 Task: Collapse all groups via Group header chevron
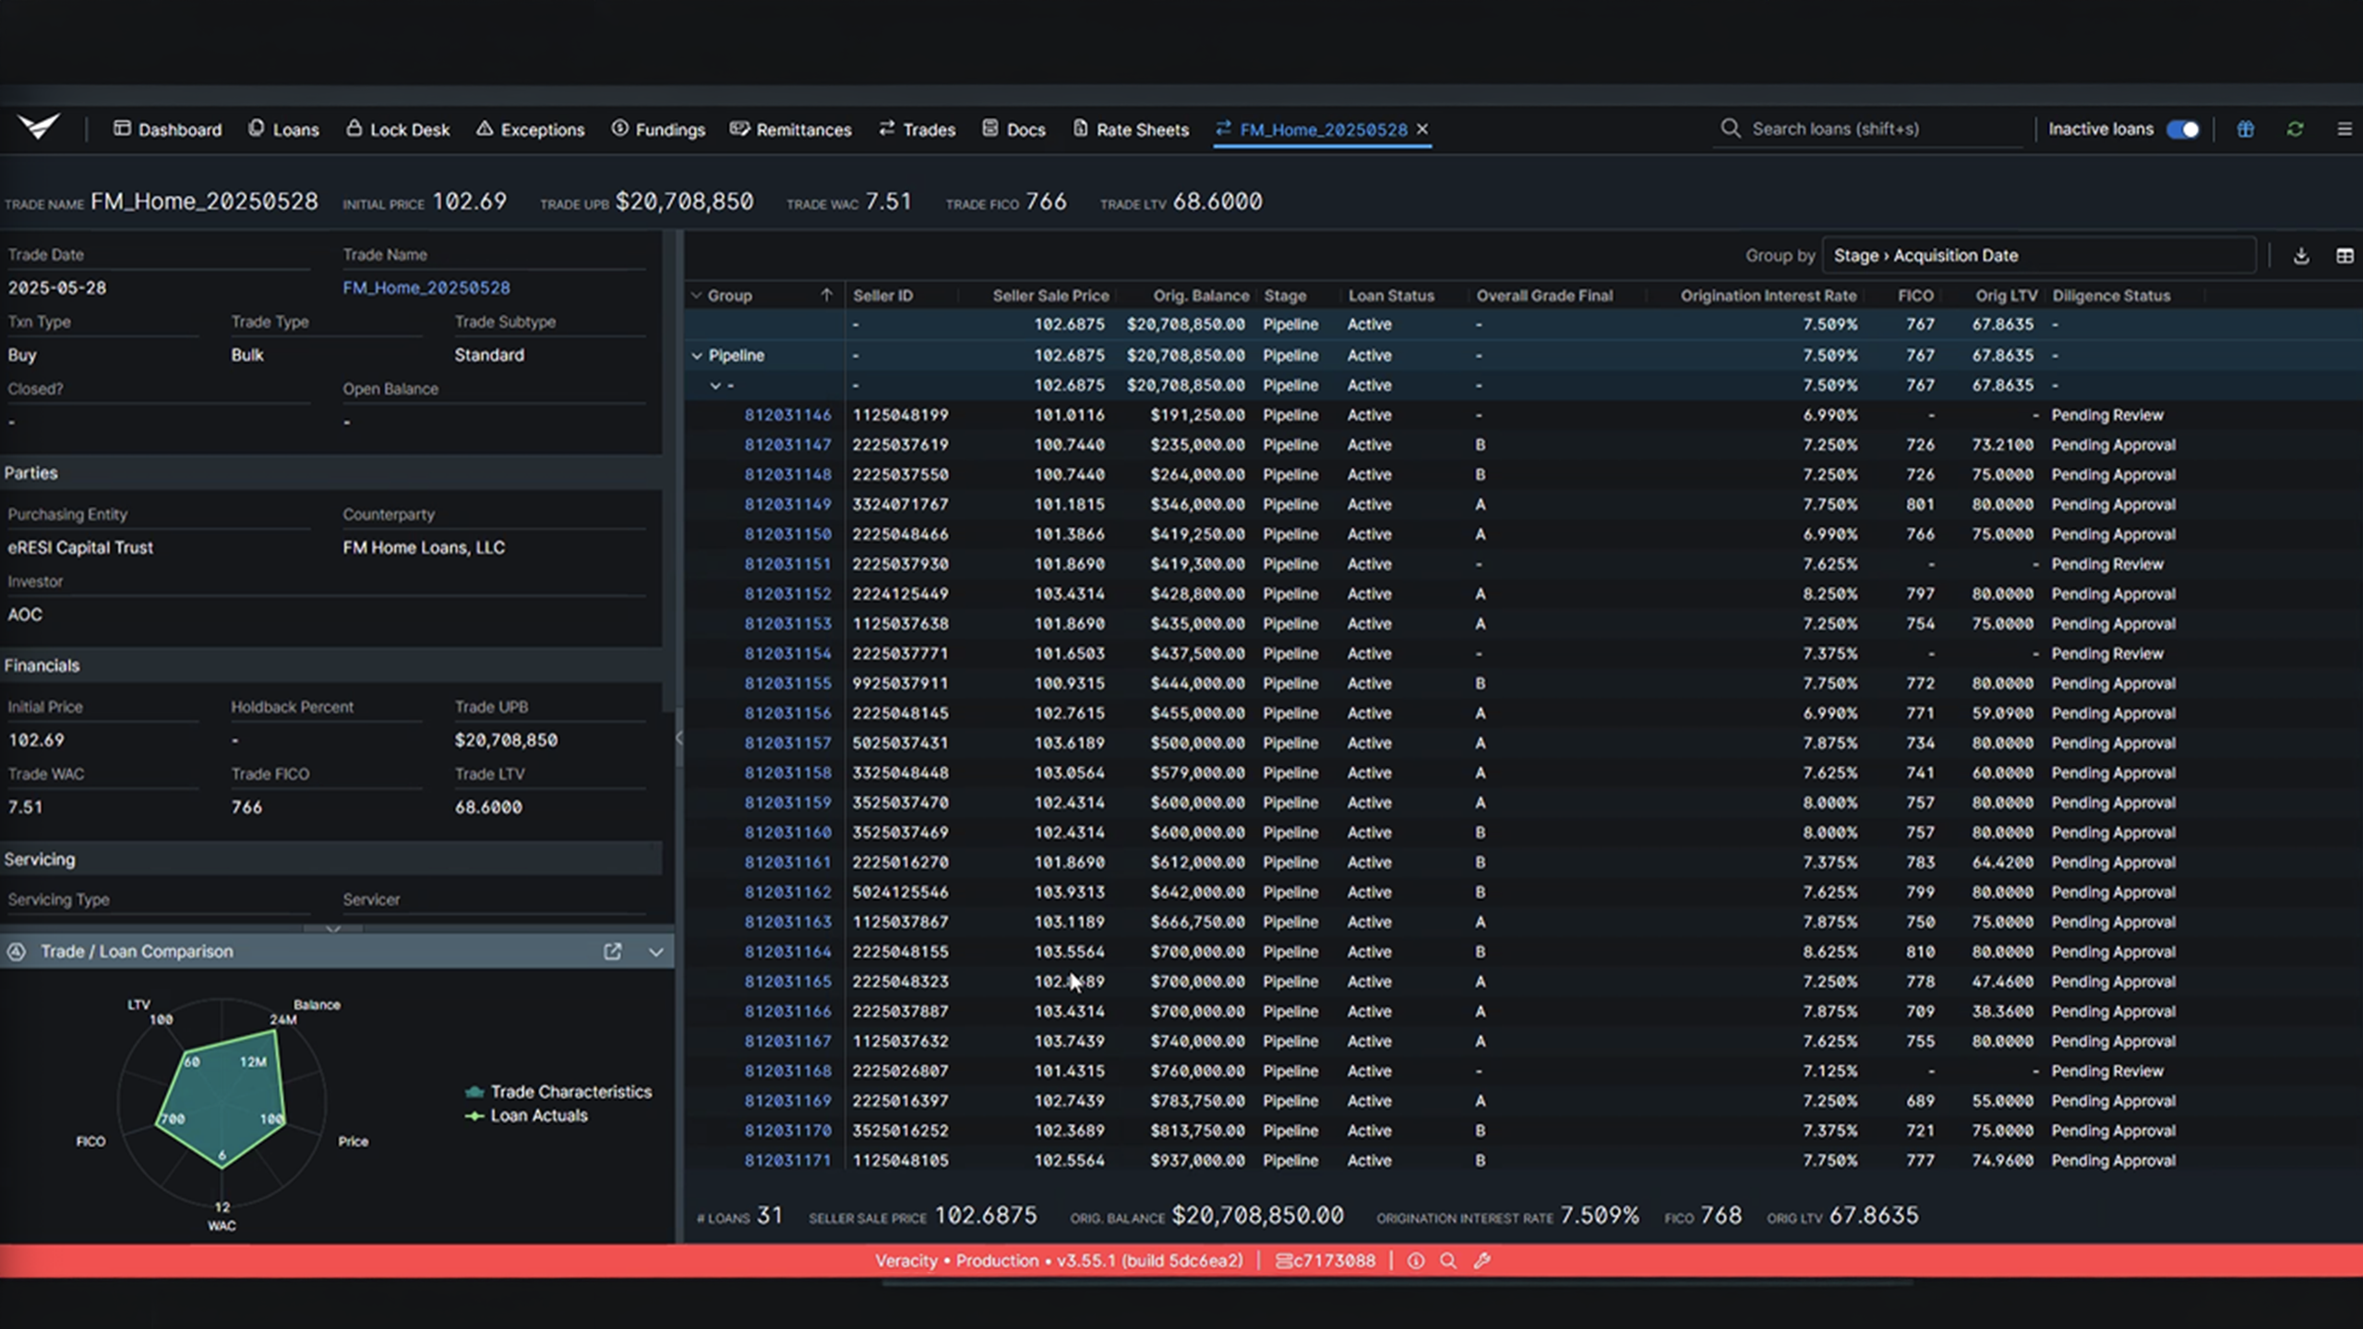tap(697, 296)
